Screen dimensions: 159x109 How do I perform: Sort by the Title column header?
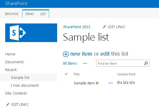(76, 74)
